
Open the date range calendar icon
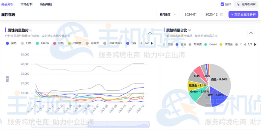tap(222, 15)
